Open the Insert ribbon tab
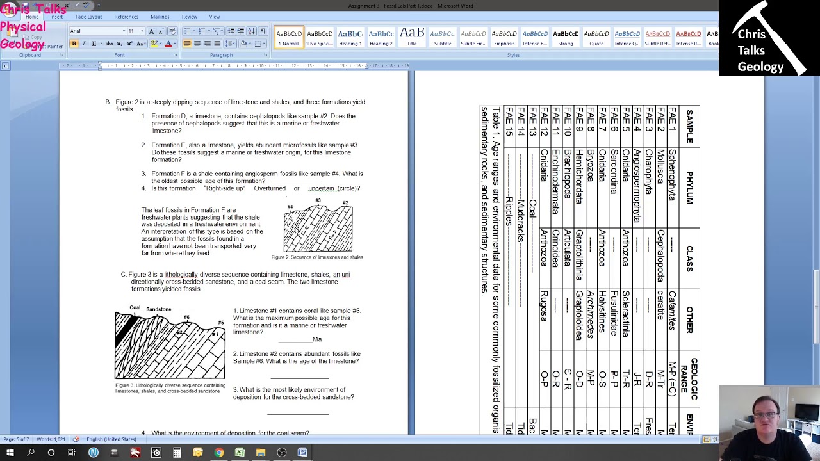Image resolution: width=820 pixels, height=461 pixels. tap(56, 17)
